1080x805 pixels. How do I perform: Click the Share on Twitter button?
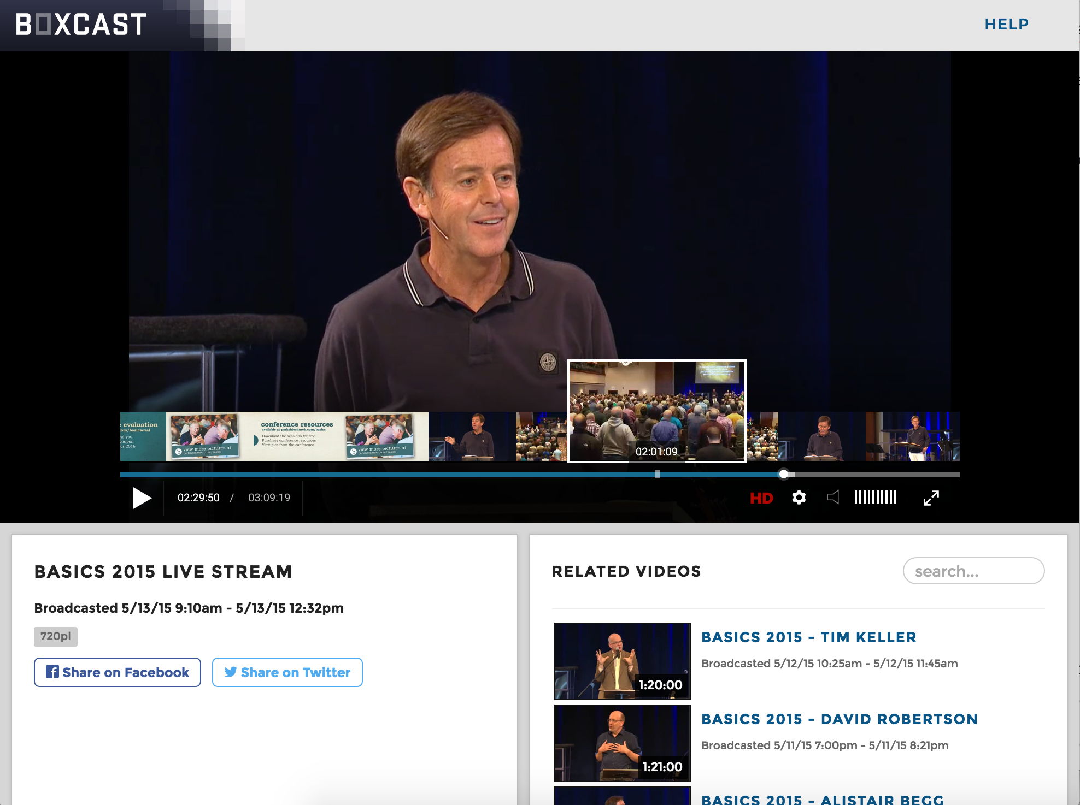coord(287,672)
